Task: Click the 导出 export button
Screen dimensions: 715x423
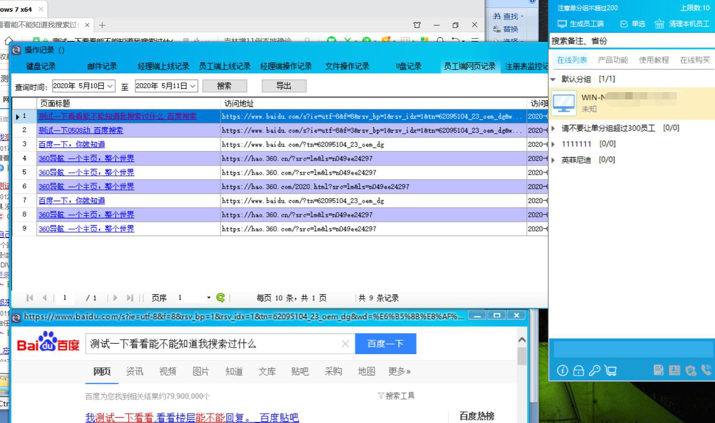Action: (284, 86)
